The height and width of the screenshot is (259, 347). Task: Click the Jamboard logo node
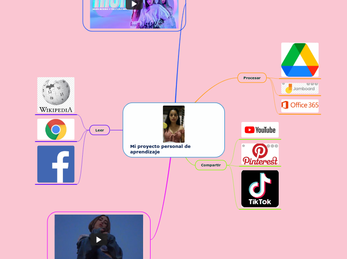coord(300,89)
